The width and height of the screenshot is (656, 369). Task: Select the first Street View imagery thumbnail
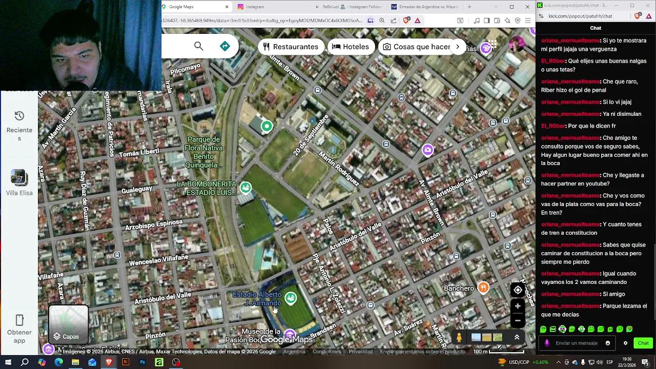click(476, 337)
